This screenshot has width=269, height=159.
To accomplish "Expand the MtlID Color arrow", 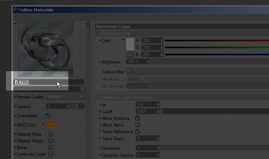I will [43, 124].
